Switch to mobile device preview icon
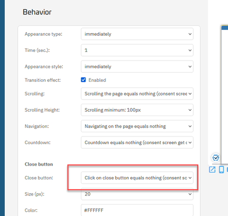 221,169
